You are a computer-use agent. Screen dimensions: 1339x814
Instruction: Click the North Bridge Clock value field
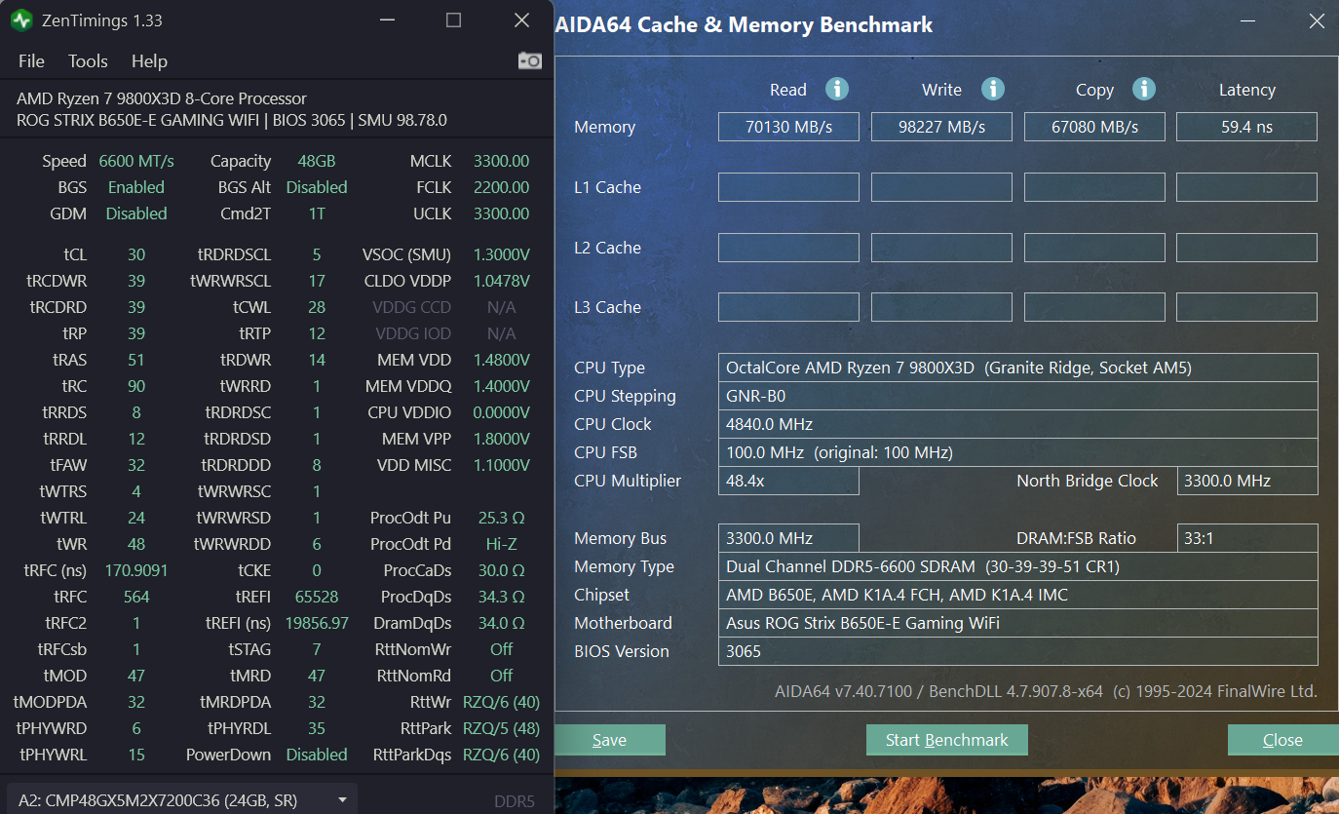[1246, 481]
